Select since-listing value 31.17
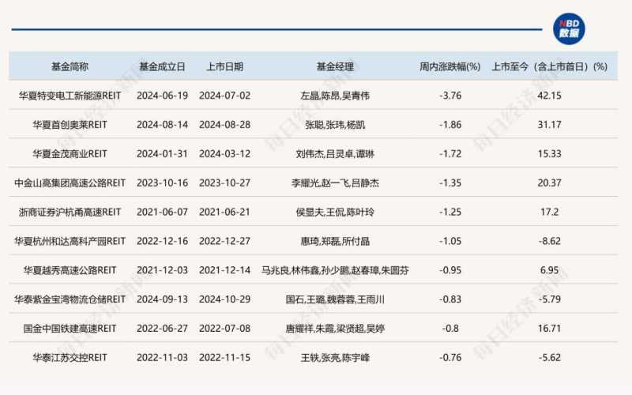Screen dimensions: 632x395 (x=549, y=125)
